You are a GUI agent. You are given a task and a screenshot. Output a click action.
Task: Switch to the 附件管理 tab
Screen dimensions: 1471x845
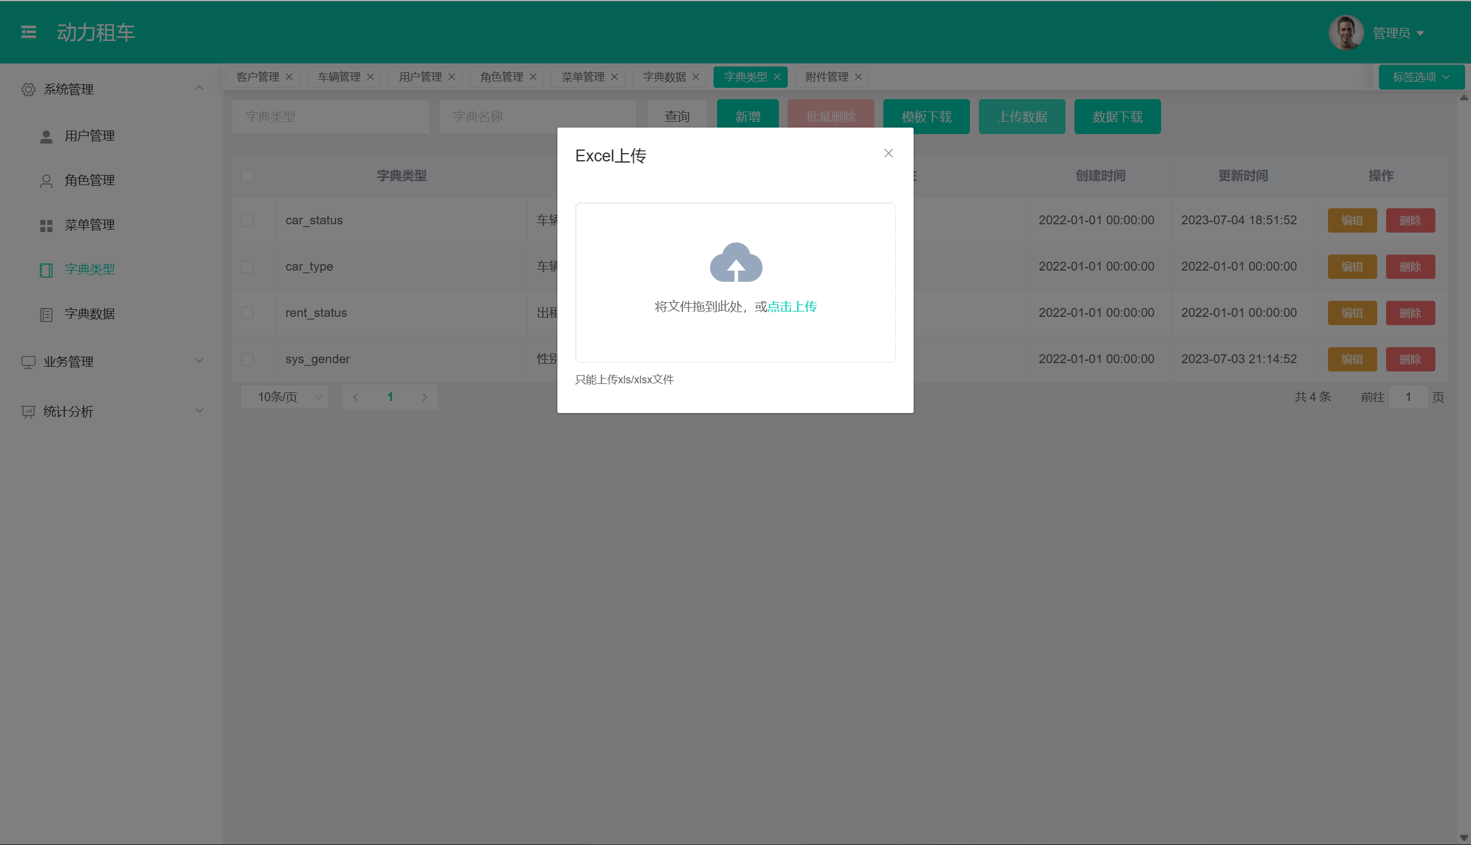pos(827,77)
